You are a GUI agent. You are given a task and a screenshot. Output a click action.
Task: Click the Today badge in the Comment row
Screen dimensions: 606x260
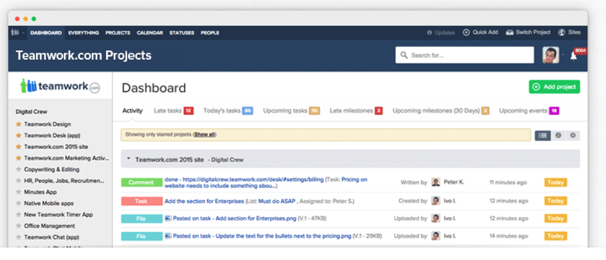(x=556, y=182)
